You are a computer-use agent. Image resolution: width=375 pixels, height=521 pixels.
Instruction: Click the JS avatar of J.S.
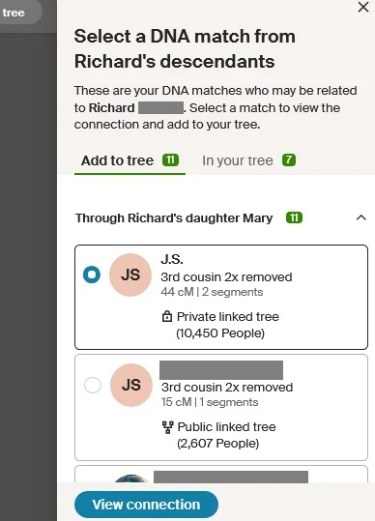tap(130, 275)
